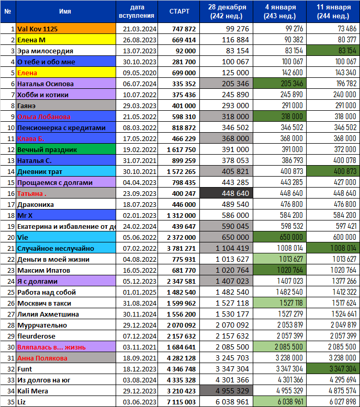Click the "Максим Ипатов" name cell

[66, 270]
